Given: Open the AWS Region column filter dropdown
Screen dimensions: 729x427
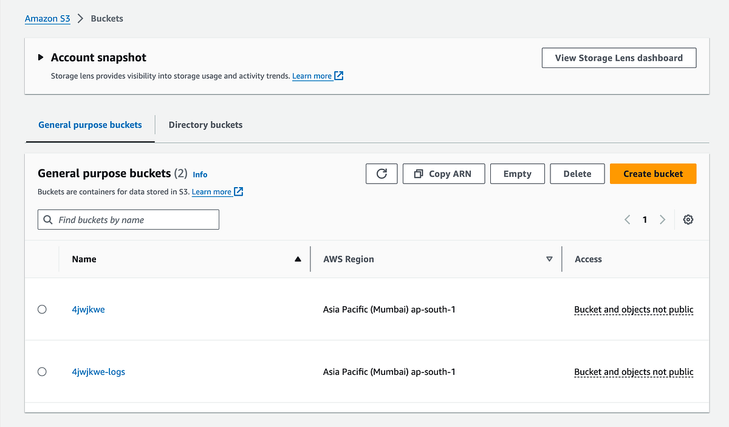Looking at the screenshot, I should click(550, 259).
